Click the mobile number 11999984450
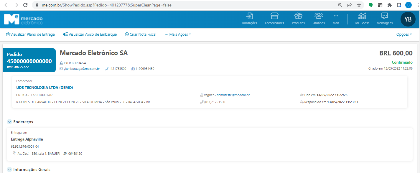 coord(145,69)
